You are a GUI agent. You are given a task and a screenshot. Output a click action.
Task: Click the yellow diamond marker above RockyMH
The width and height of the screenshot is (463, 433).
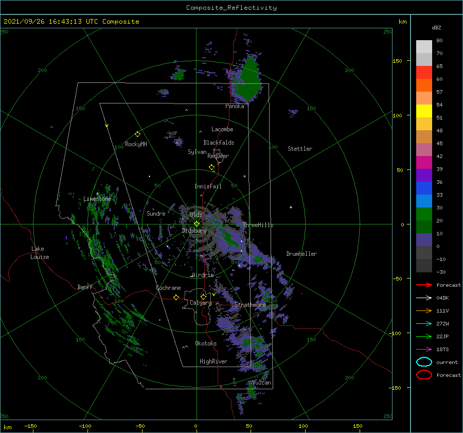pos(137,134)
